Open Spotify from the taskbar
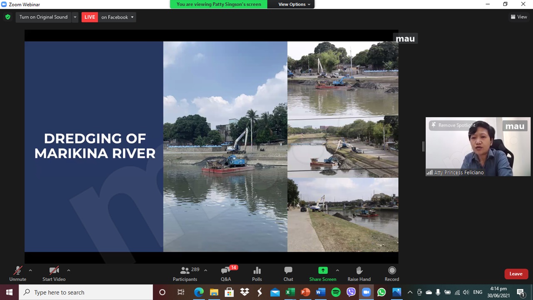 336,292
